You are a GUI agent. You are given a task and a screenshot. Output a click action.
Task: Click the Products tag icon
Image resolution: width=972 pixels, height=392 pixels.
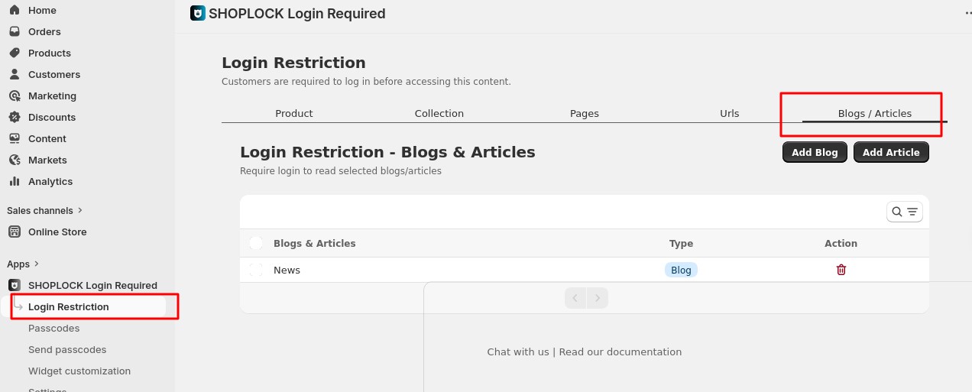tap(14, 53)
